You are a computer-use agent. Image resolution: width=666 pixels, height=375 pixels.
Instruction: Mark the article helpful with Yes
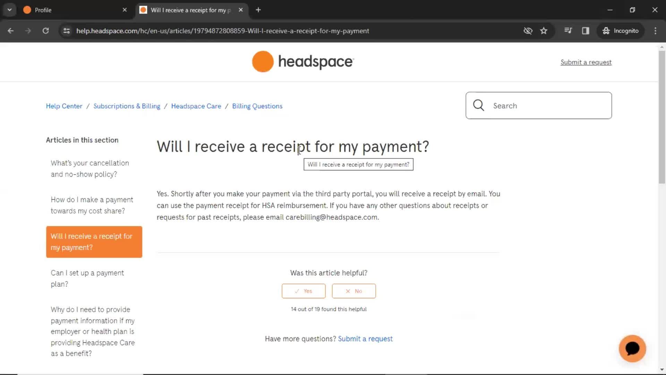(304, 291)
